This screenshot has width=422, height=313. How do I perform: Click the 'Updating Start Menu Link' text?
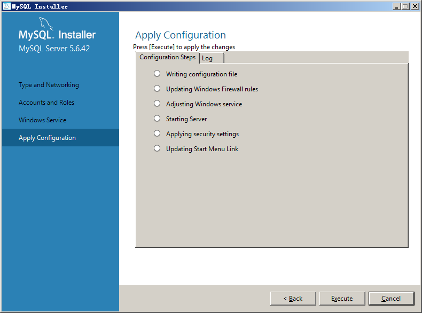point(202,149)
